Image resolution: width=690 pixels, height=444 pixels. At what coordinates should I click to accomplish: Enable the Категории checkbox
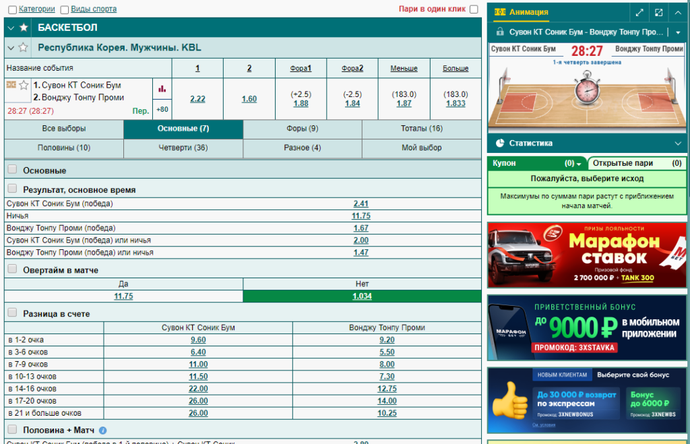click(13, 9)
